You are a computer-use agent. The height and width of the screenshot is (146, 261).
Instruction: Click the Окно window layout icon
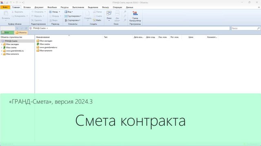pyautogui.click(x=109, y=13)
